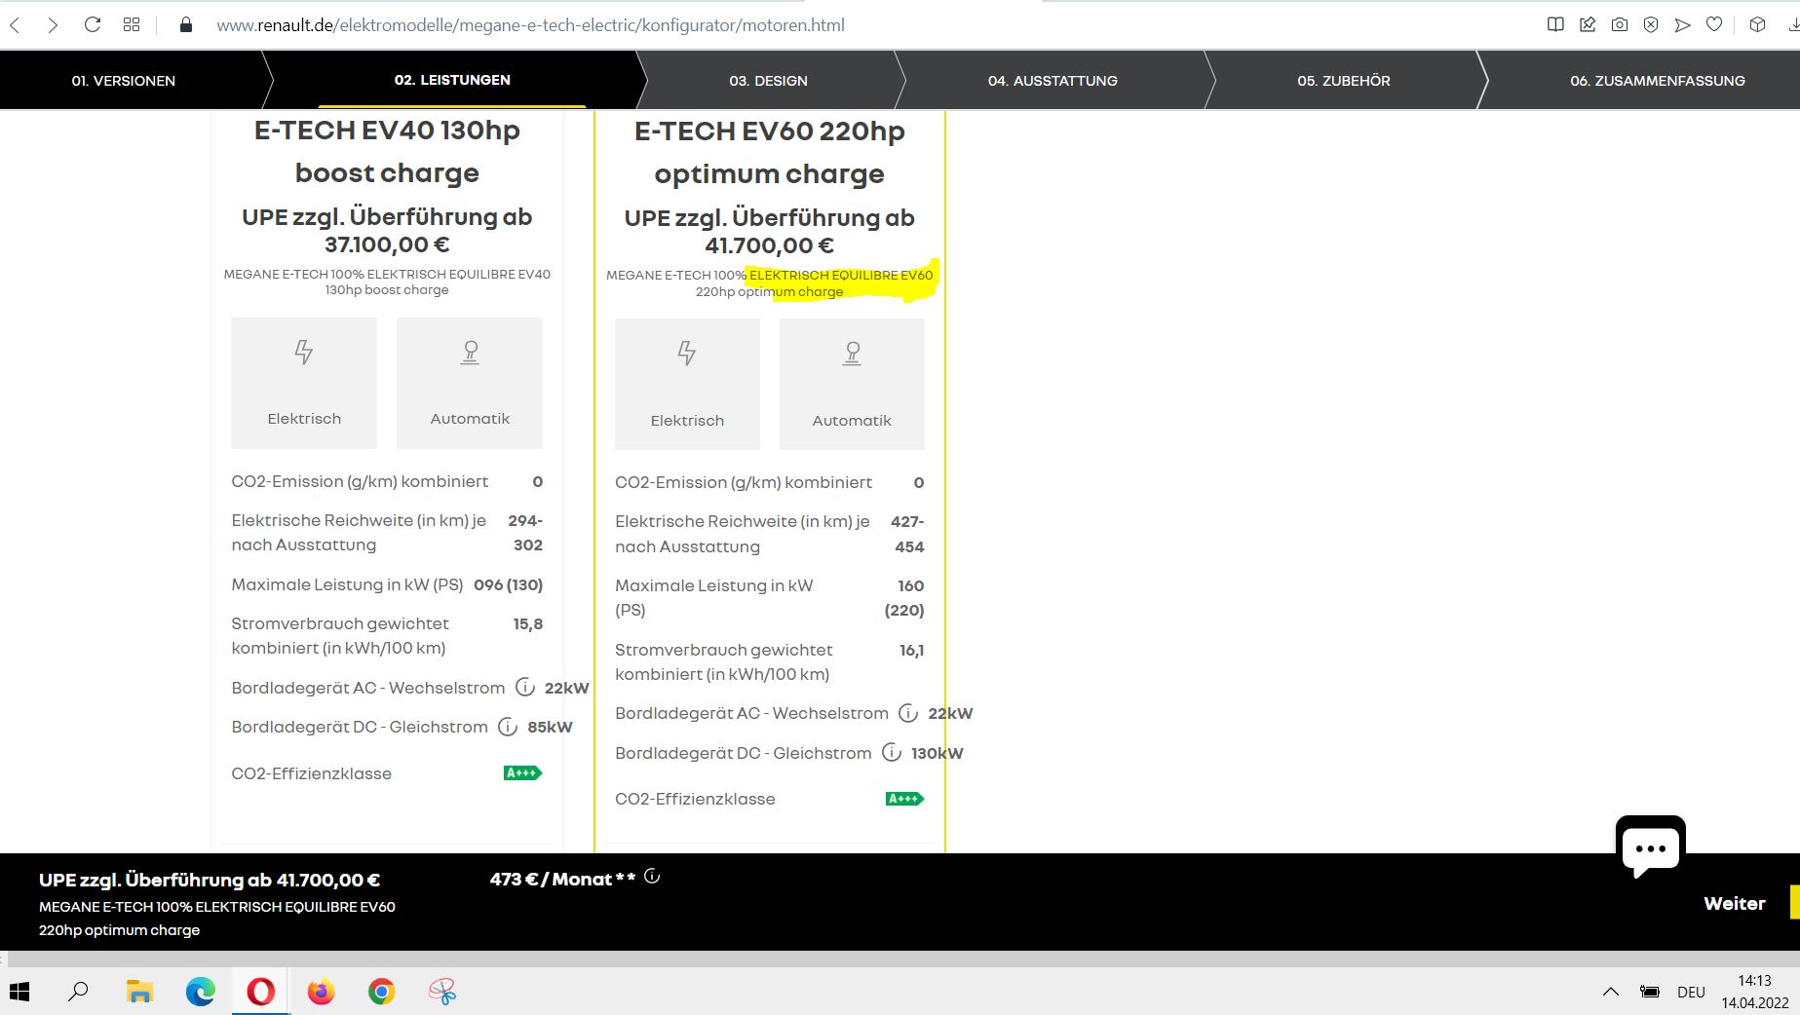Image resolution: width=1800 pixels, height=1015 pixels.
Task: Click EV40 range value 294-302
Action: tap(526, 533)
